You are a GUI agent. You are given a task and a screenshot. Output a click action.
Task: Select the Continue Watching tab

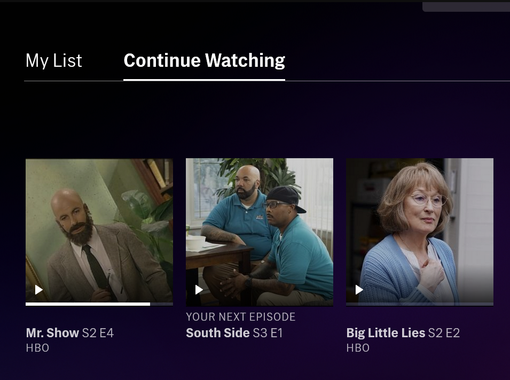[x=204, y=60]
